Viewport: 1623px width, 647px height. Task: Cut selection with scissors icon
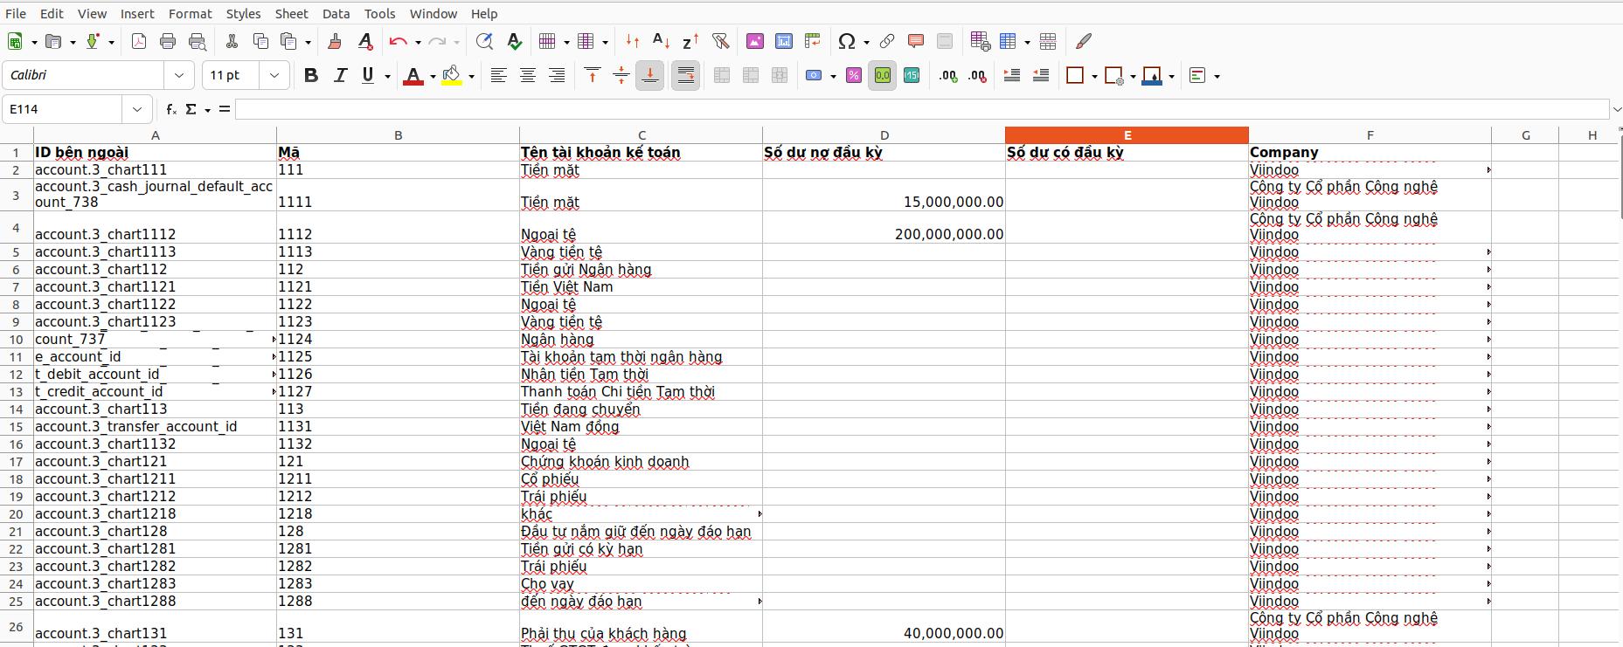pyautogui.click(x=232, y=41)
